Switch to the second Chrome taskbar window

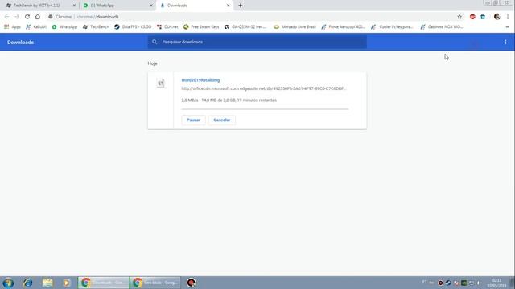[x=155, y=283]
